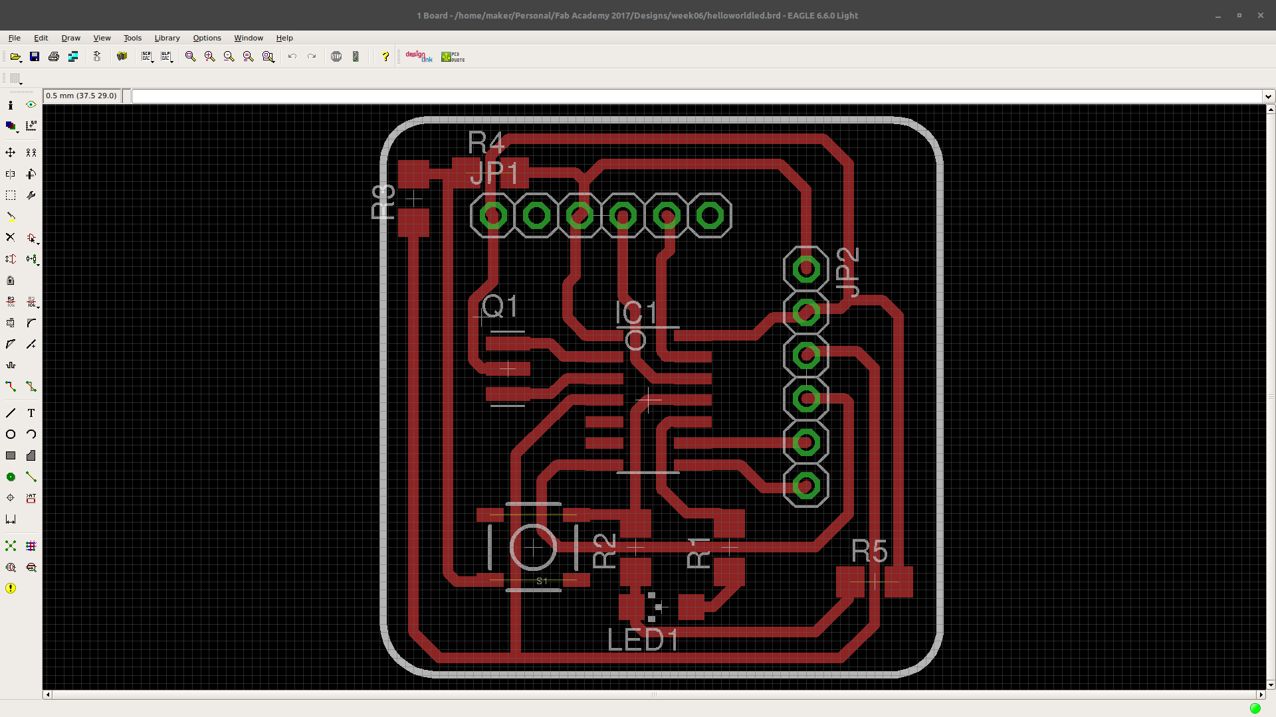Select the Ripup tool
Image resolution: width=1276 pixels, height=717 pixels.
[31, 386]
